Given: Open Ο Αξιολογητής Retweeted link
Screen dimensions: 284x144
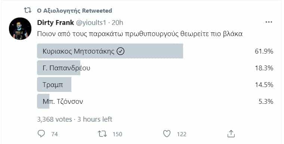Looking at the screenshot, I should (x=74, y=11).
